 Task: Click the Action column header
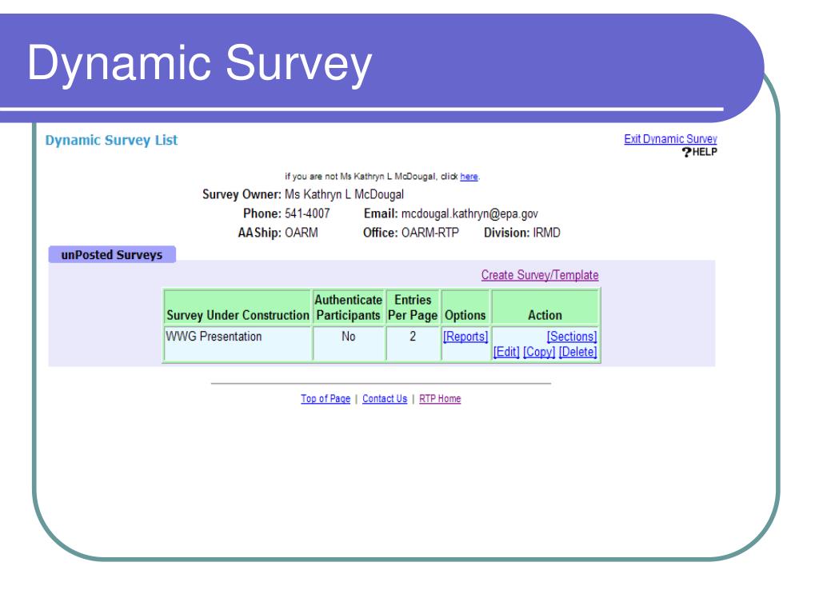coord(545,308)
